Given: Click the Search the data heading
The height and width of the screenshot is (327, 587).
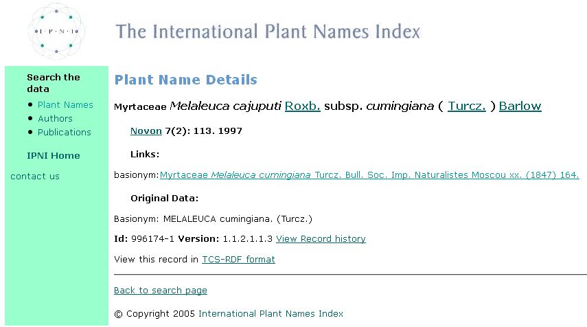Looking at the screenshot, I should [54, 83].
